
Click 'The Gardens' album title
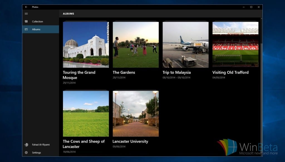[124, 72]
